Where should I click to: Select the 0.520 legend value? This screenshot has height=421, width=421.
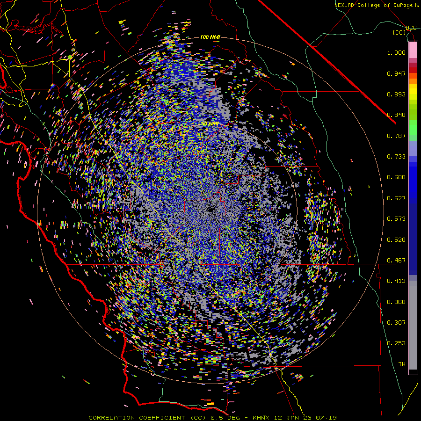coord(396,240)
